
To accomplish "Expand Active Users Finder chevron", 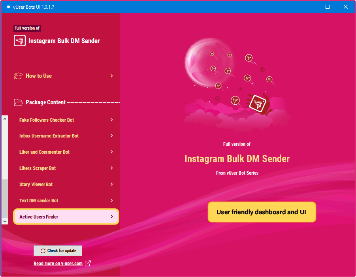I will pyautogui.click(x=112, y=217).
